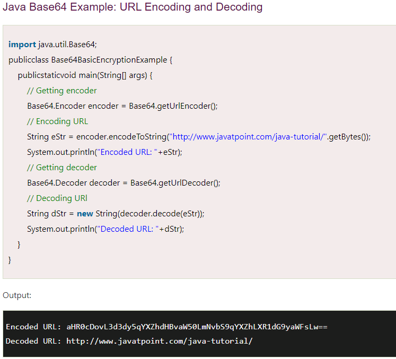Click the println 'Encoded URL: ' code line
This screenshot has height=359, width=396.
click(x=104, y=152)
